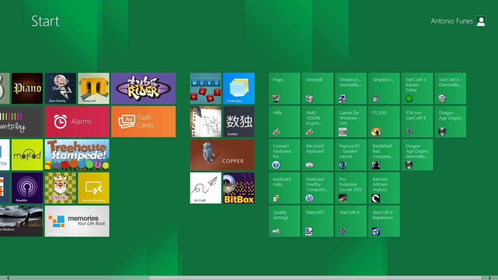Click the scrollbar left arrow

[8, 278]
